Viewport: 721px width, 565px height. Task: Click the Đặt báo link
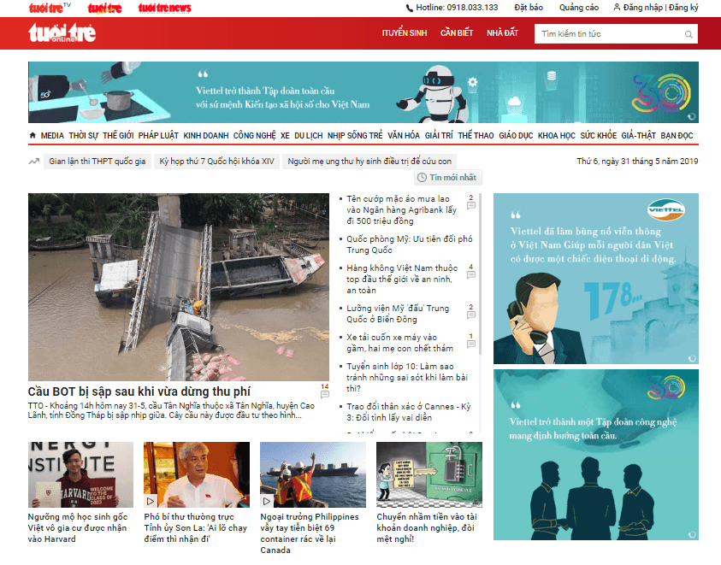click(529, 8)
